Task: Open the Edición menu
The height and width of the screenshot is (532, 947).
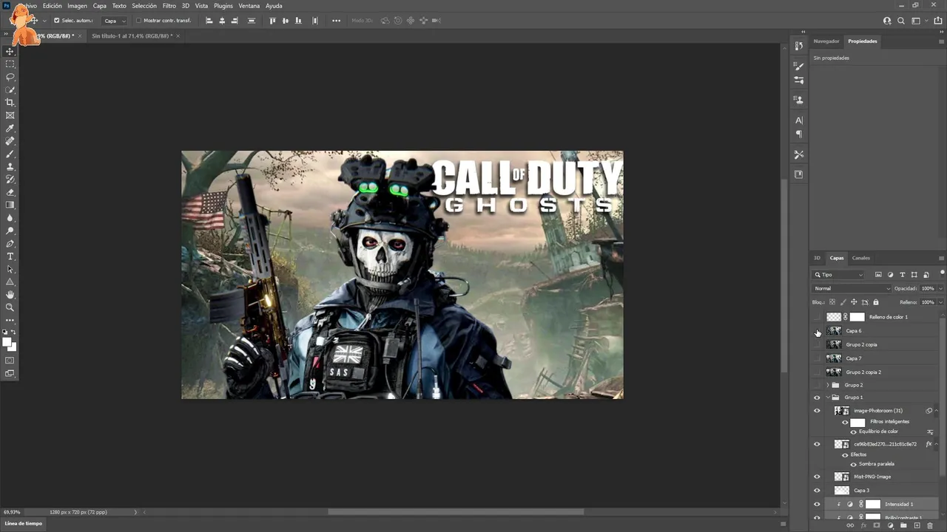Action: coord(53,6)
